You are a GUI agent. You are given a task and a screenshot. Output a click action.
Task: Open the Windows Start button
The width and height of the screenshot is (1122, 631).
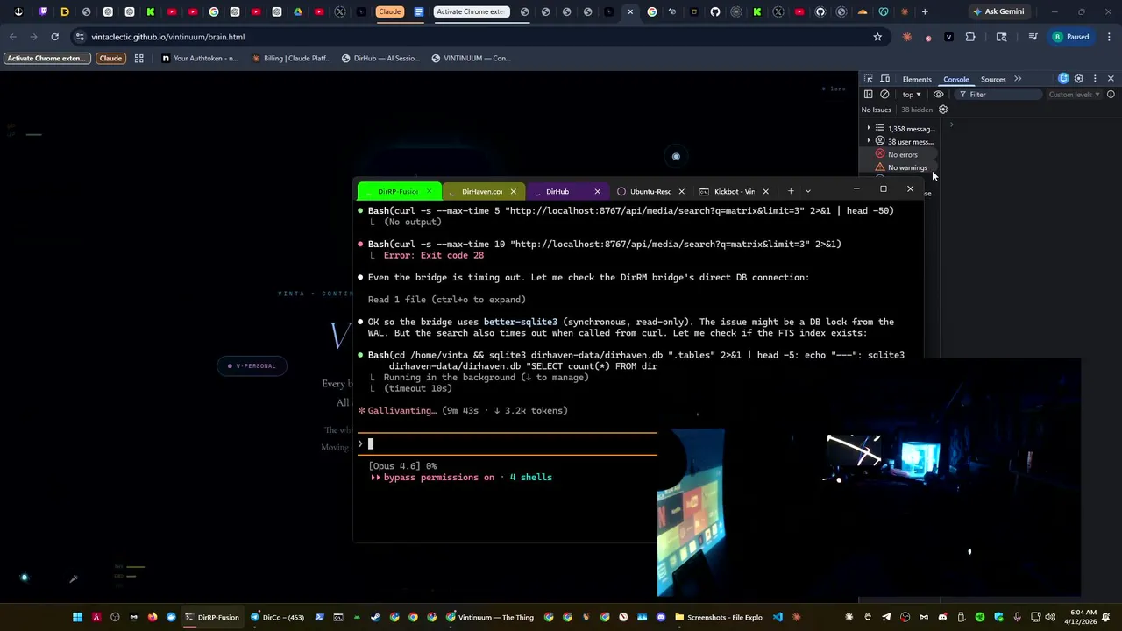pyautogui.click(x=77, y=617)
